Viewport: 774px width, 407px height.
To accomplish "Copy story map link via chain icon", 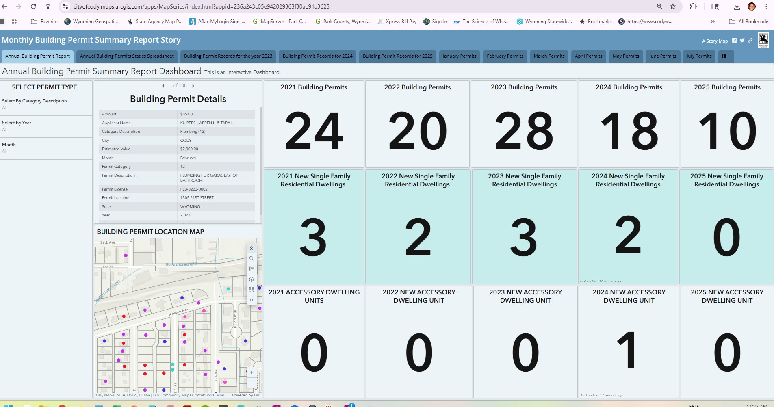I will (750, 41).
